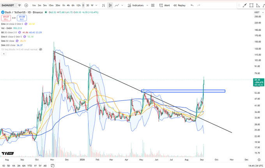Click the purple icon beside EMA 8
The height and width of the screenshot is (168, 265).
25,37
